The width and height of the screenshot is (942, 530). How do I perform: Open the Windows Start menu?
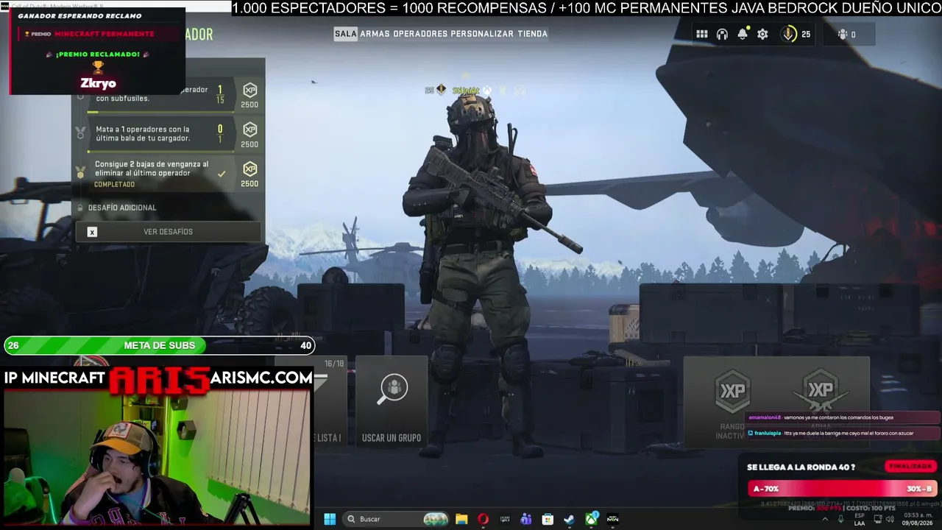point(330,519)
